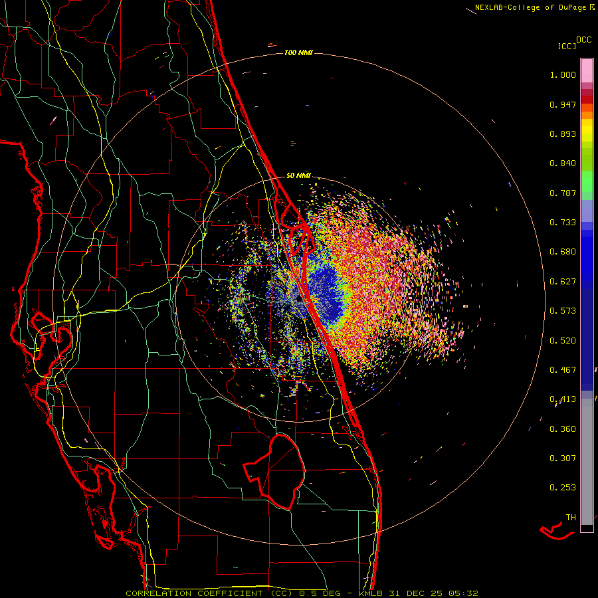
Task: Pick the lavender segment near 0.733
Action: (x=587, y=211)
